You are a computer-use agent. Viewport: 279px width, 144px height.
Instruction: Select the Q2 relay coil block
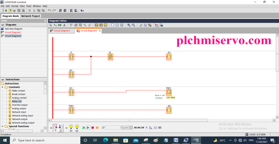169,111
